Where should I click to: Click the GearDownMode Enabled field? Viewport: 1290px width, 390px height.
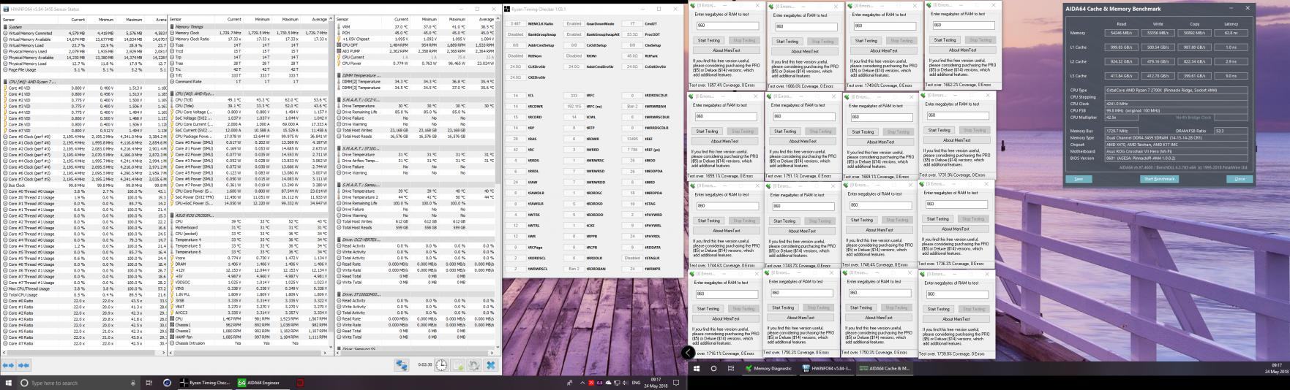pos(574,24)
